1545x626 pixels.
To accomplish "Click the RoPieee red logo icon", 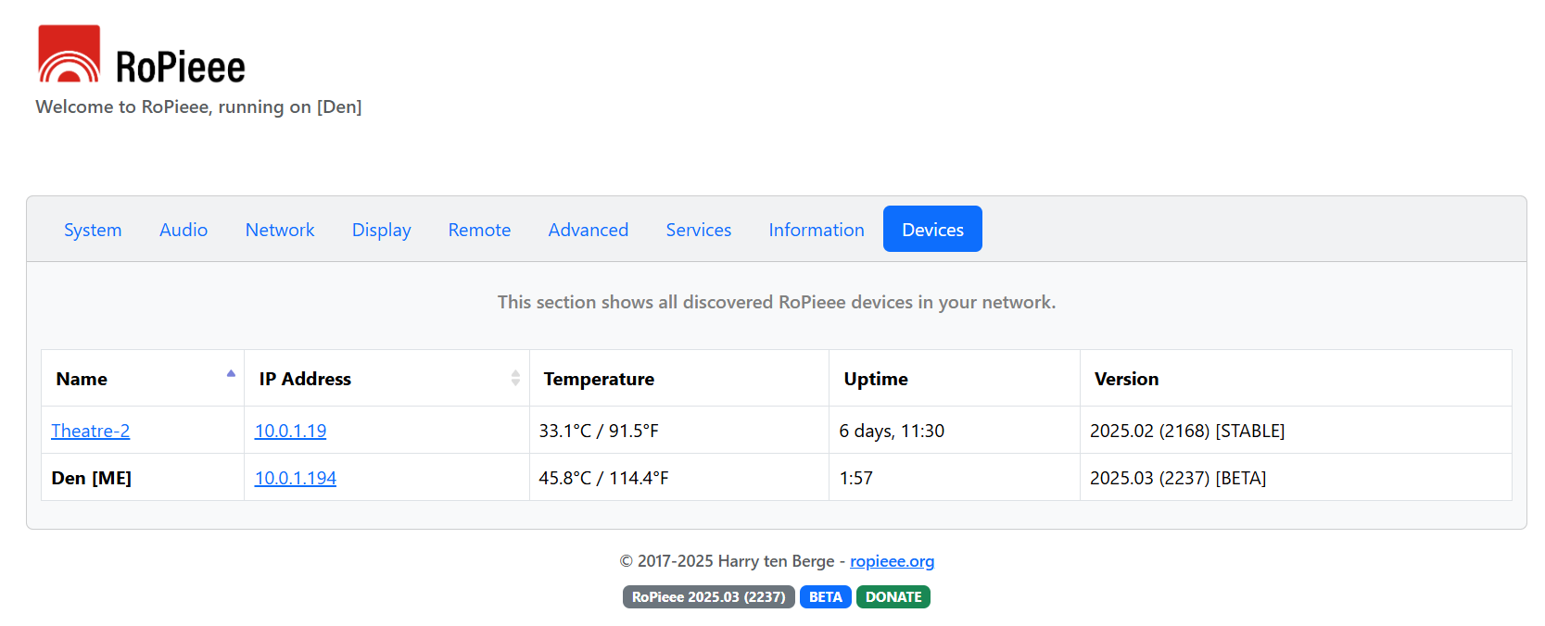I will (x=69, y=54).
